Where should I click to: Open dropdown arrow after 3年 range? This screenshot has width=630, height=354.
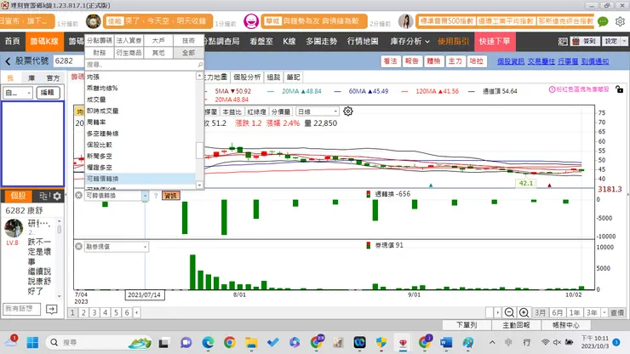click(604, 312)
